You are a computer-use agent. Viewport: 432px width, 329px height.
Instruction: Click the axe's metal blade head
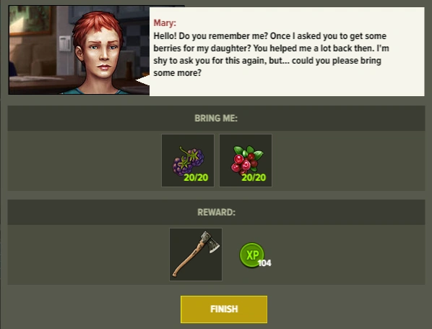(x=210, y=242)
